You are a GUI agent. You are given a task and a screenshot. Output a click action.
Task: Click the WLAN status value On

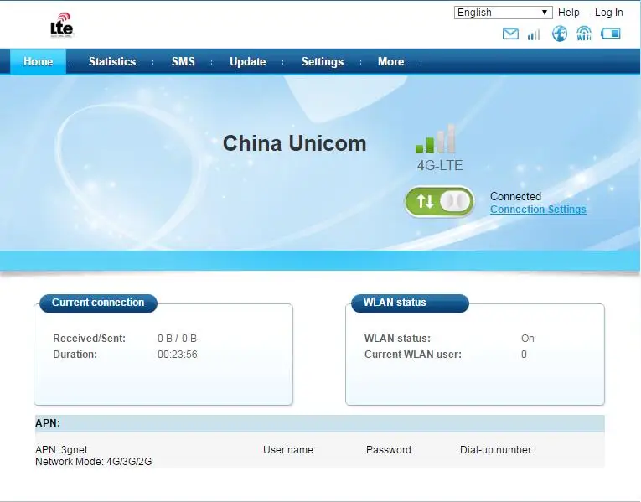coord(528,339)
